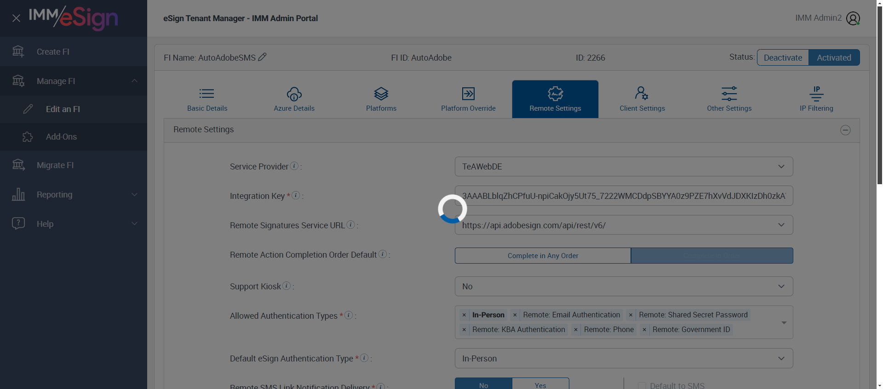Viewport: 883px width, 389px height.
Task: Switch to the Other Settings tab
Action: [729, 99]
